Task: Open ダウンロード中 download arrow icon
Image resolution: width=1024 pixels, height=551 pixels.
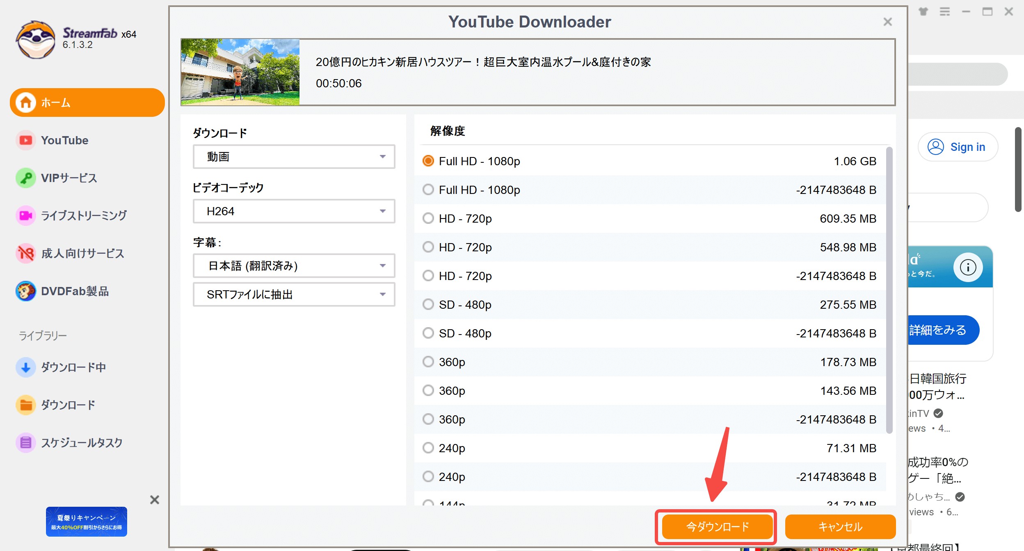Action: 25,367
